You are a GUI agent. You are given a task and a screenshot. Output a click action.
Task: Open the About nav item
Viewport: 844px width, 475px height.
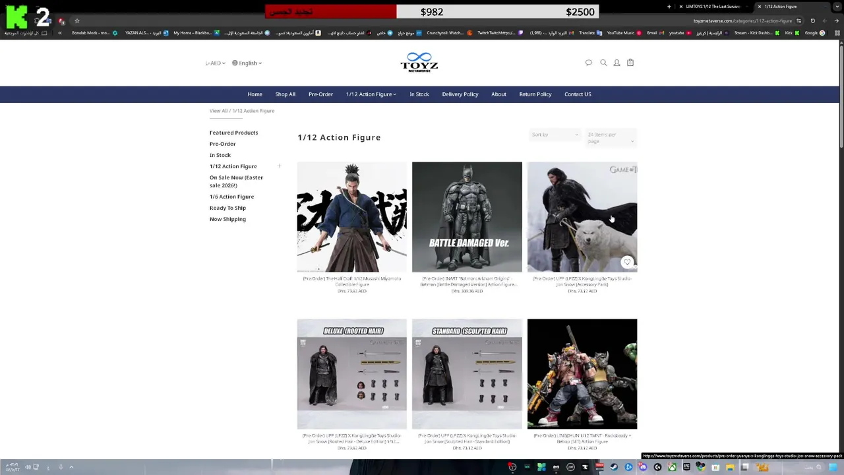coord(498,94)
